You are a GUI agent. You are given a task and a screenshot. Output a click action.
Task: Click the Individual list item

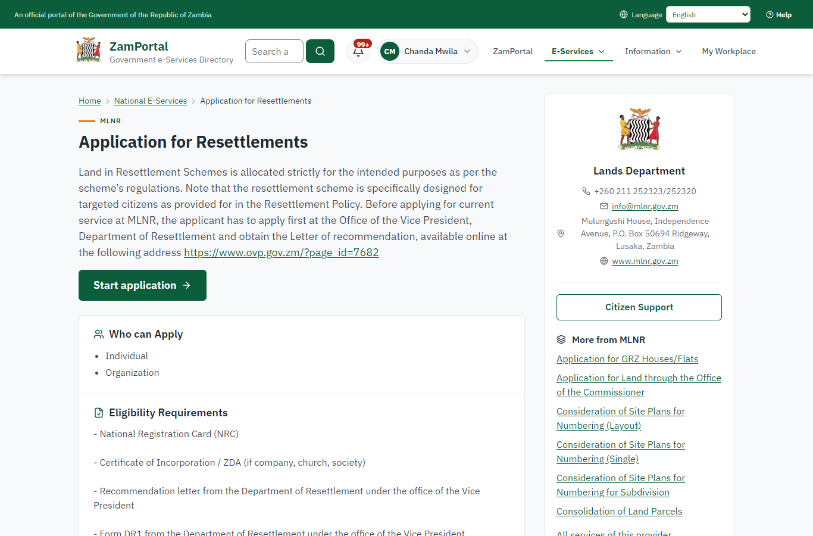(127, 356)
